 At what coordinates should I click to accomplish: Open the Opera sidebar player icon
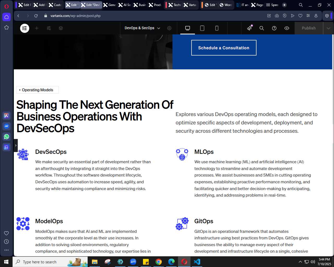(7, 147)
